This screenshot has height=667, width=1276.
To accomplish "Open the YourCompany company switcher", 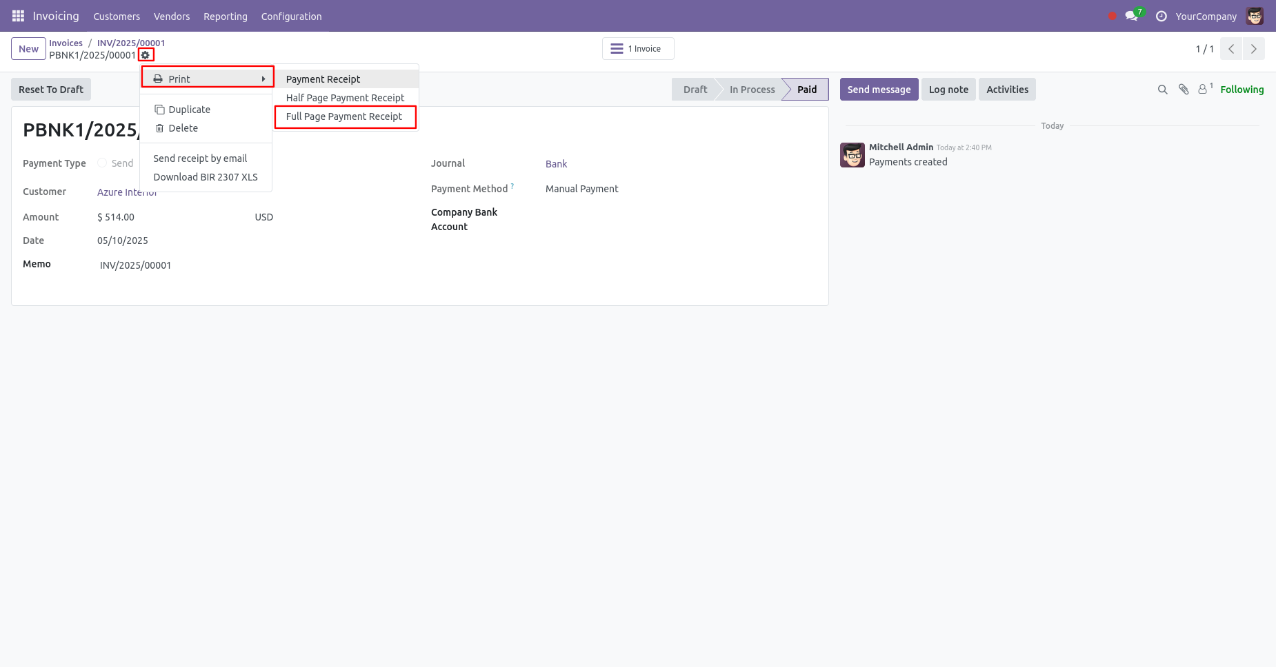I will (1206, 16).
